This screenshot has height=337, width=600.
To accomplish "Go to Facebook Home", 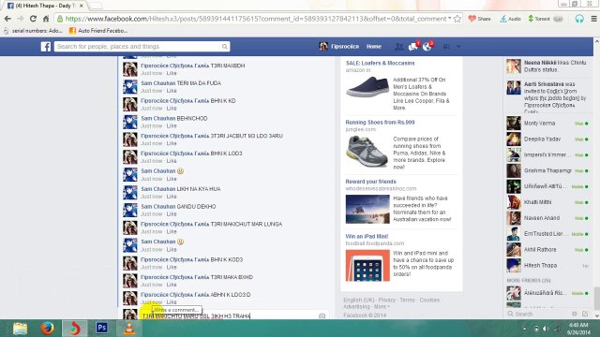I will 374,47.
